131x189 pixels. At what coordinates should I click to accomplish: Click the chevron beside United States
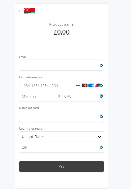pos(99,137)
